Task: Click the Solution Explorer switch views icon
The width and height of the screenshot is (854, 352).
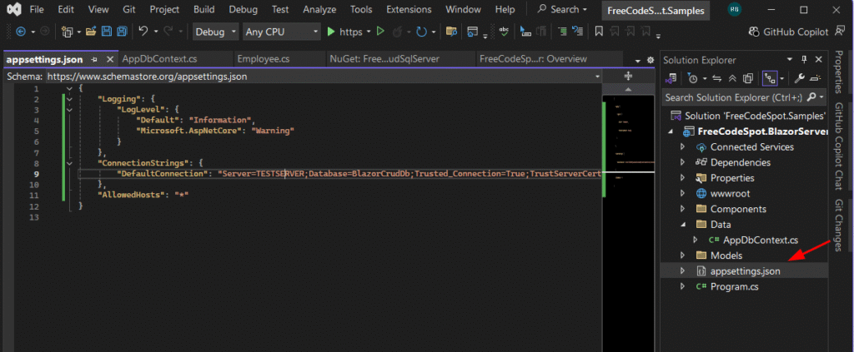Action: point(673,78)
